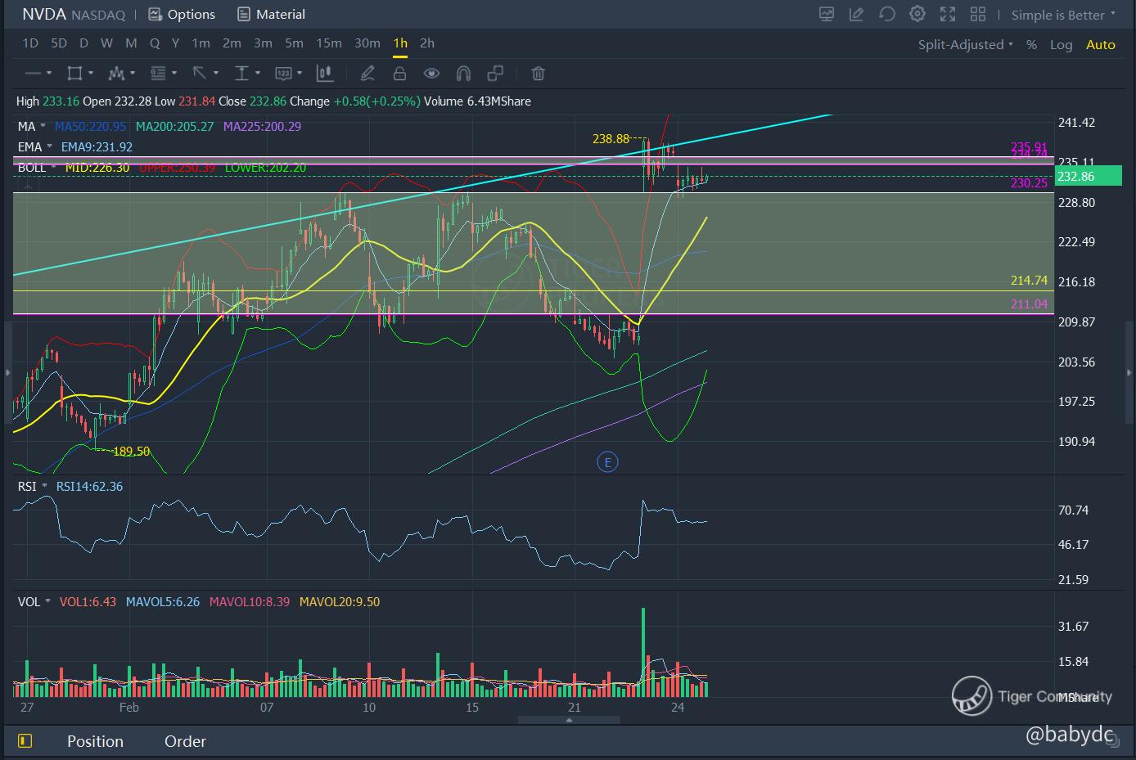The width and height of the screenshot is (1136, 760).
Task: Click the chart monitor icon
Action: [827, 14]
